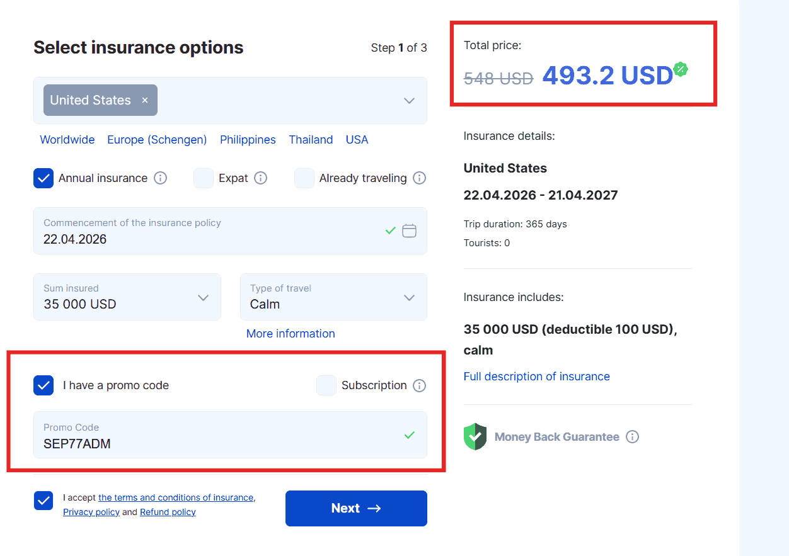Click the green discount badge on price
Screen dimensions: 789x556
tap(680, 69)
